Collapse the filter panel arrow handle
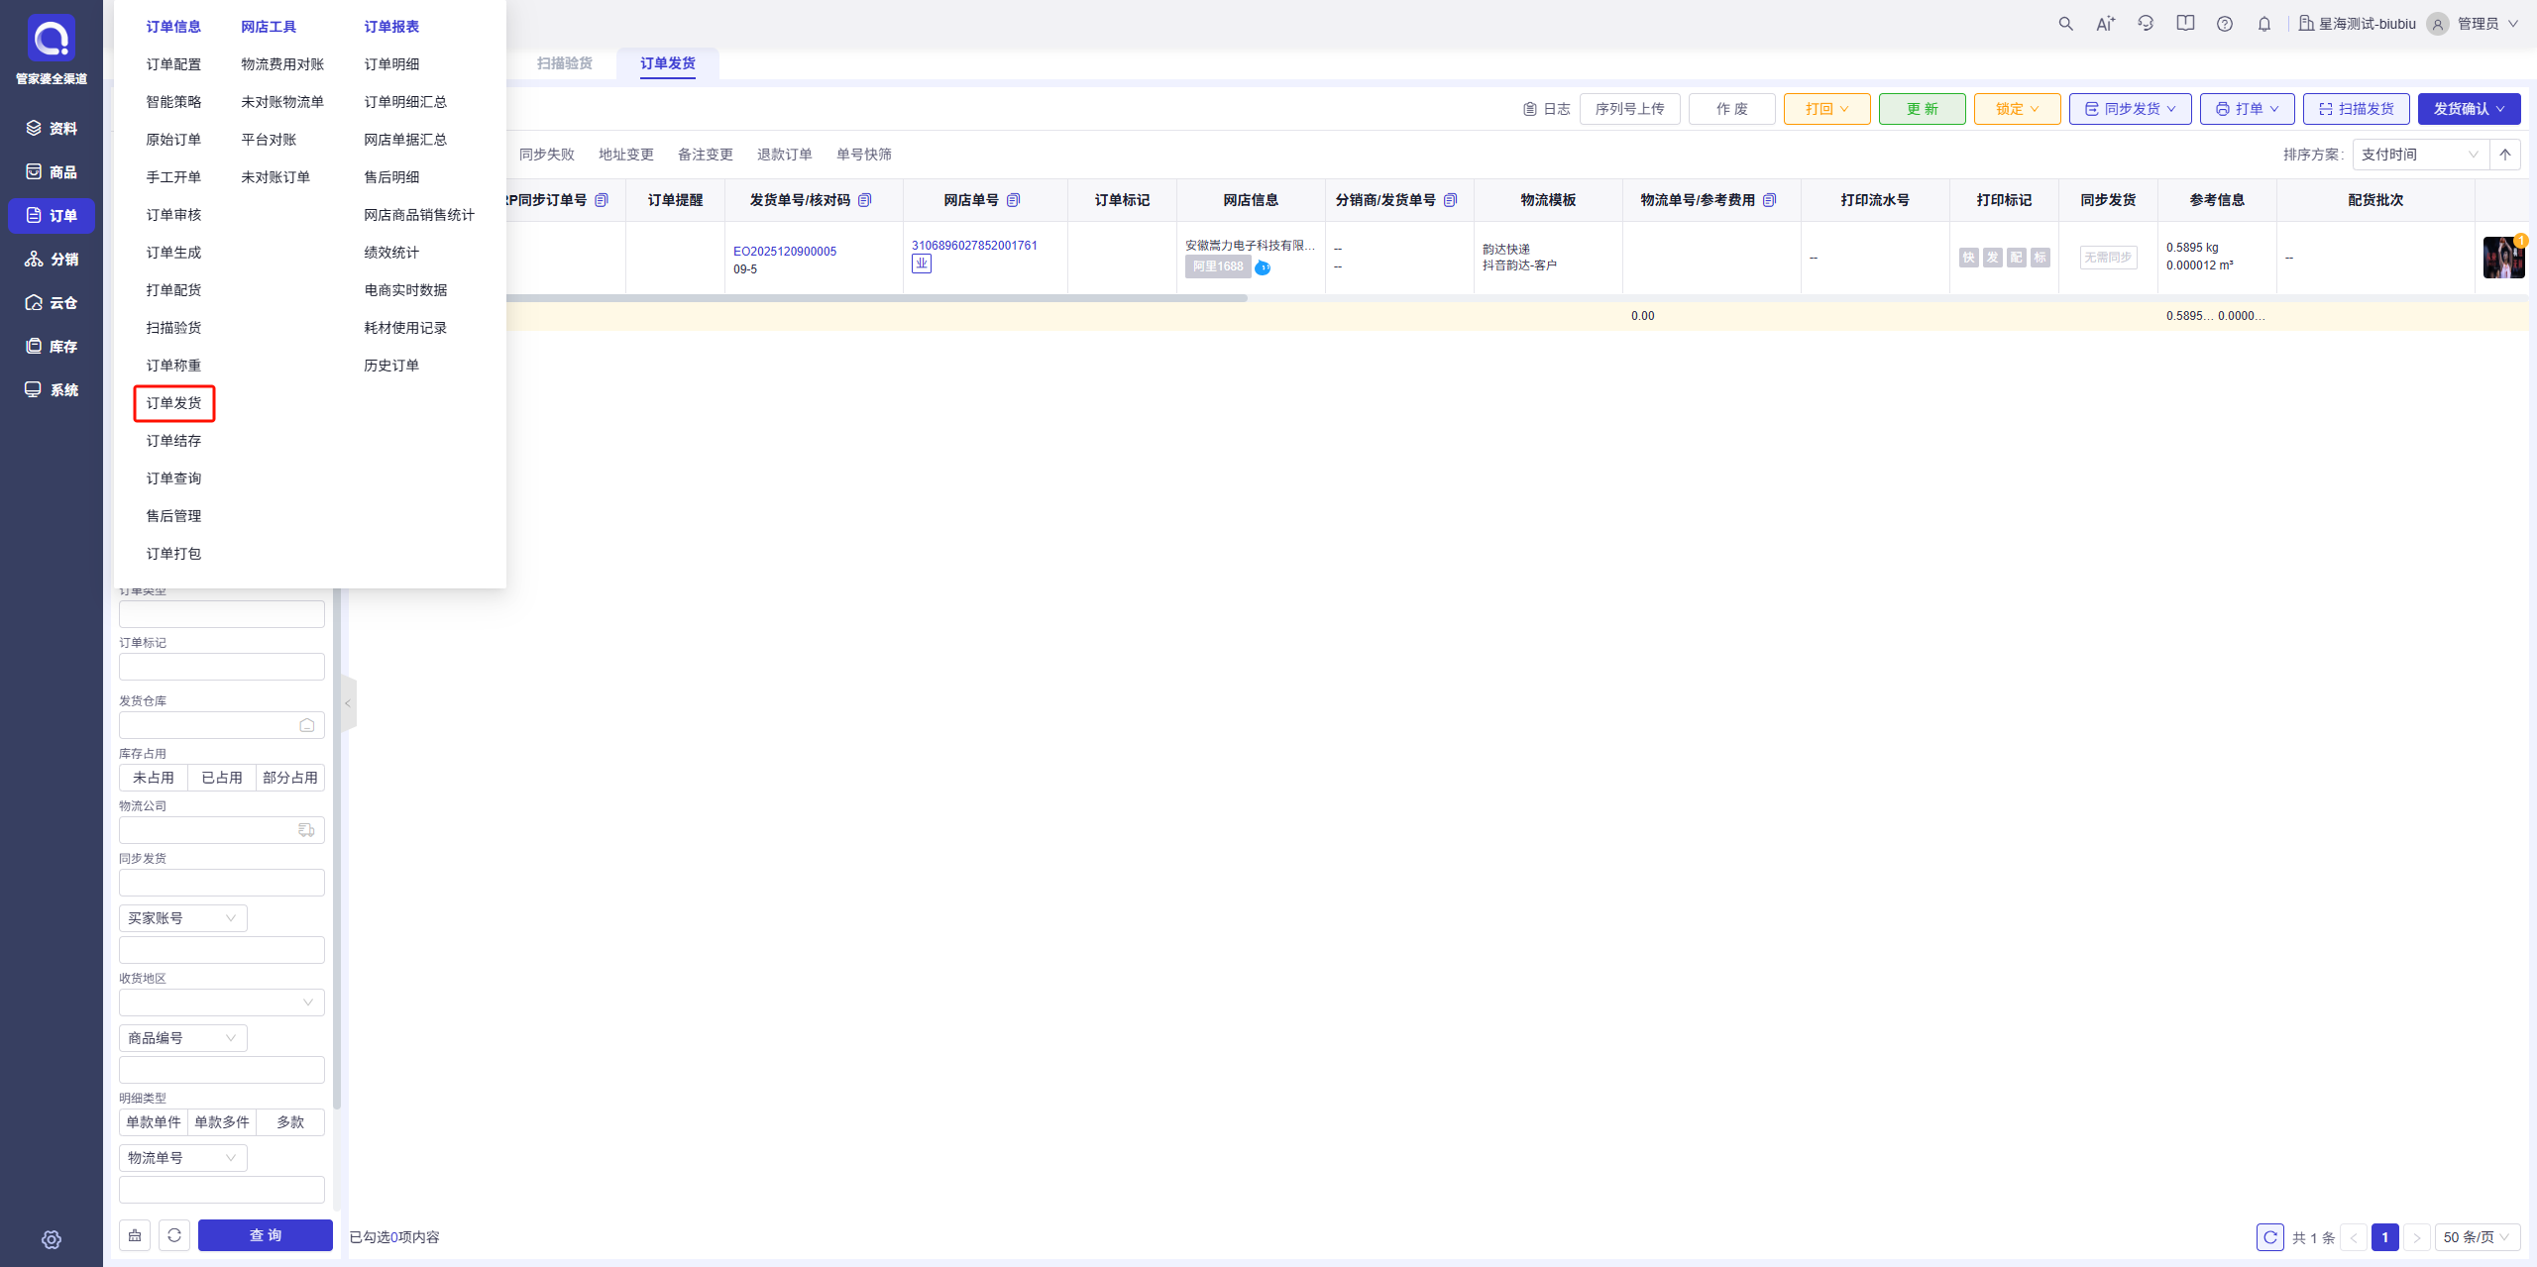The width and height of the screenshot is (2537, 1267). [x=348, y=703]
